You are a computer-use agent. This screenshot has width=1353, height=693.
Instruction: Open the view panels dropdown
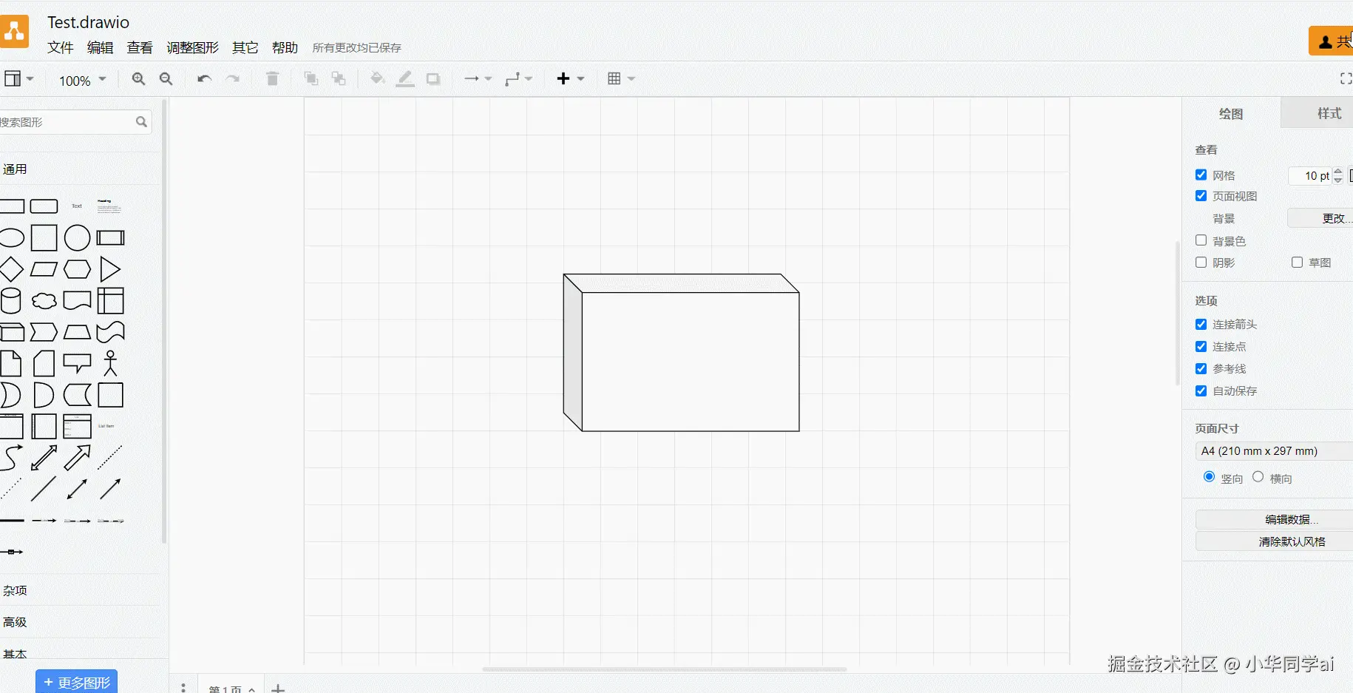coord(18,78)
